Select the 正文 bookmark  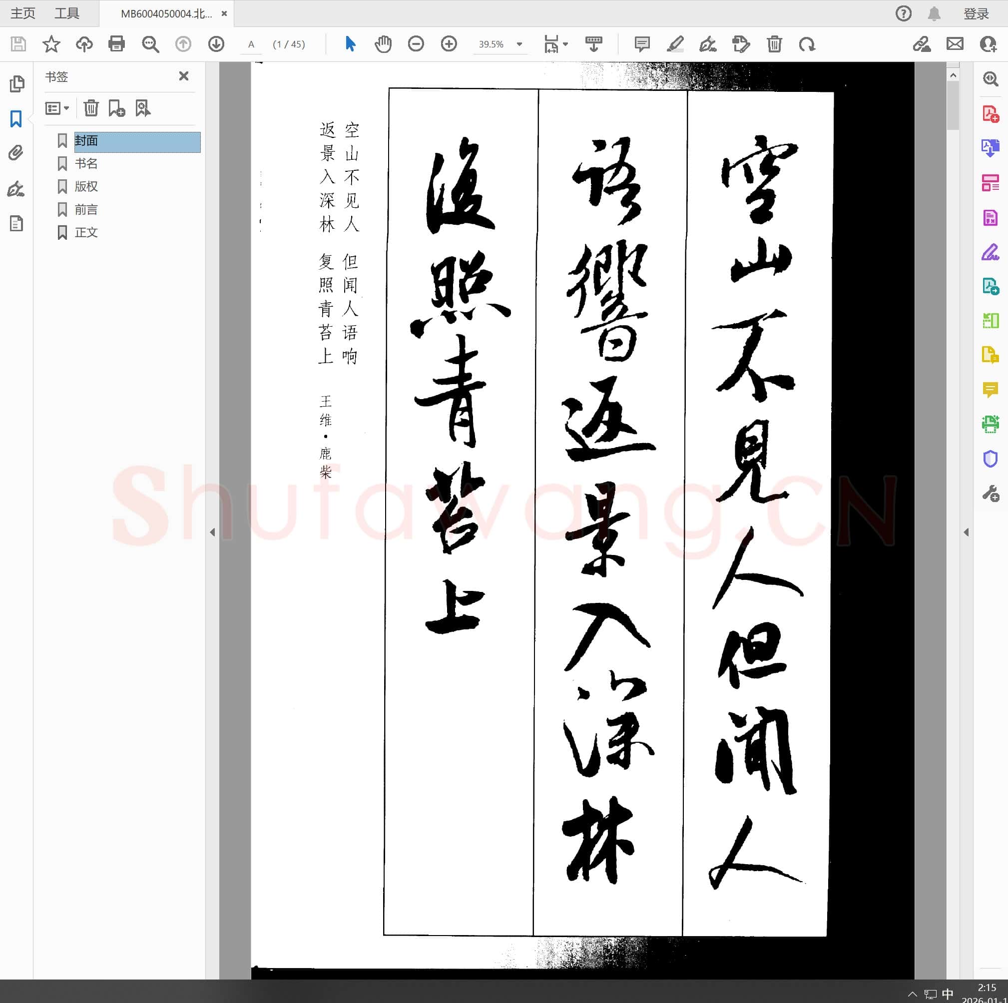pyautogui.click(x=86, y=232)
